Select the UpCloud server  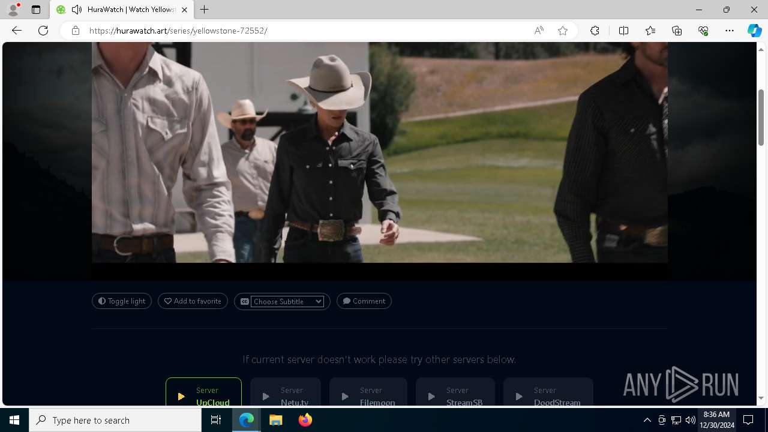pyautogui.click(x=203, y=392)
